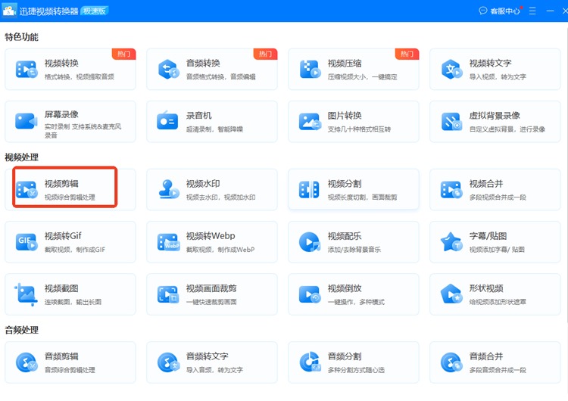Click text 截取视频, 制作成GIF
Viewport: 568px width, 401px height.
[75, 250]
